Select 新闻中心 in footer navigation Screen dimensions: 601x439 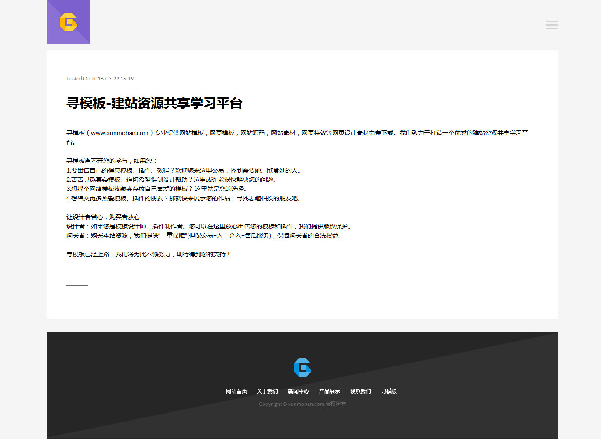[298, 391]
